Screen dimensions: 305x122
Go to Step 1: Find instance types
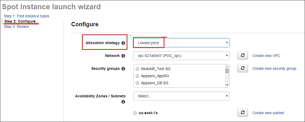pos(27,16)
